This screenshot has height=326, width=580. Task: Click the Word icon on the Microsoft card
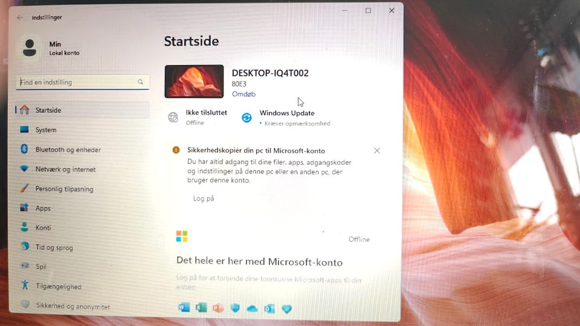[x=184, y=307]
